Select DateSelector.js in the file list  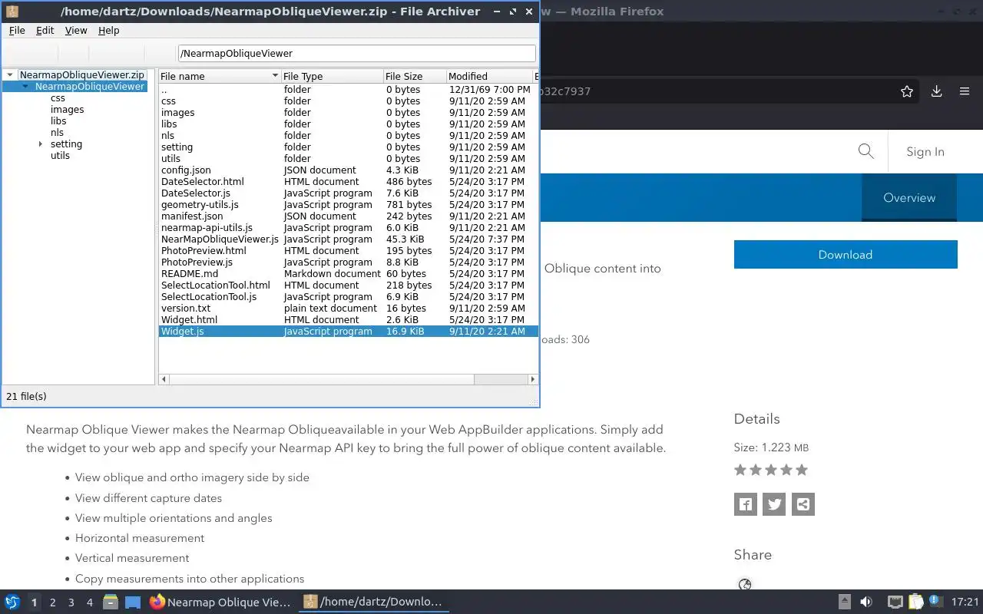(348, 193)
